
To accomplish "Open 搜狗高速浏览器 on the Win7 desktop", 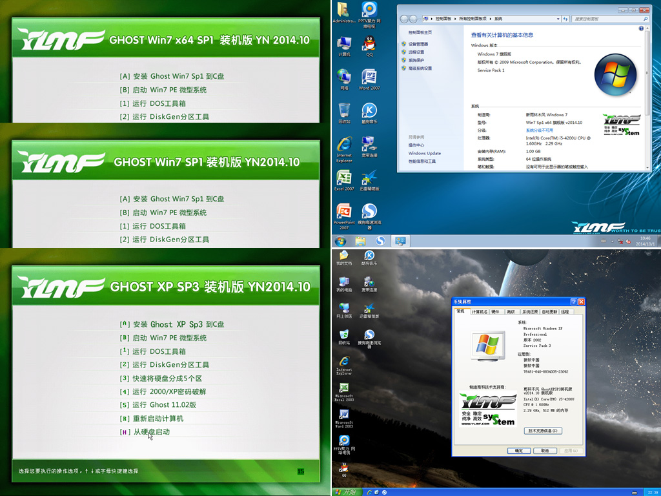I will [x=369, y=216].
